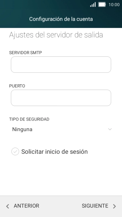Tap the Configuración de la cuenta title
The width and height of the screenshot is (122, 217).
[61, 19]
